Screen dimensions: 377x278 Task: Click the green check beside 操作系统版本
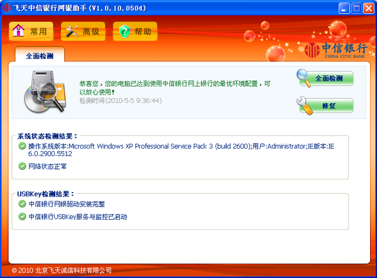(22, 146)
